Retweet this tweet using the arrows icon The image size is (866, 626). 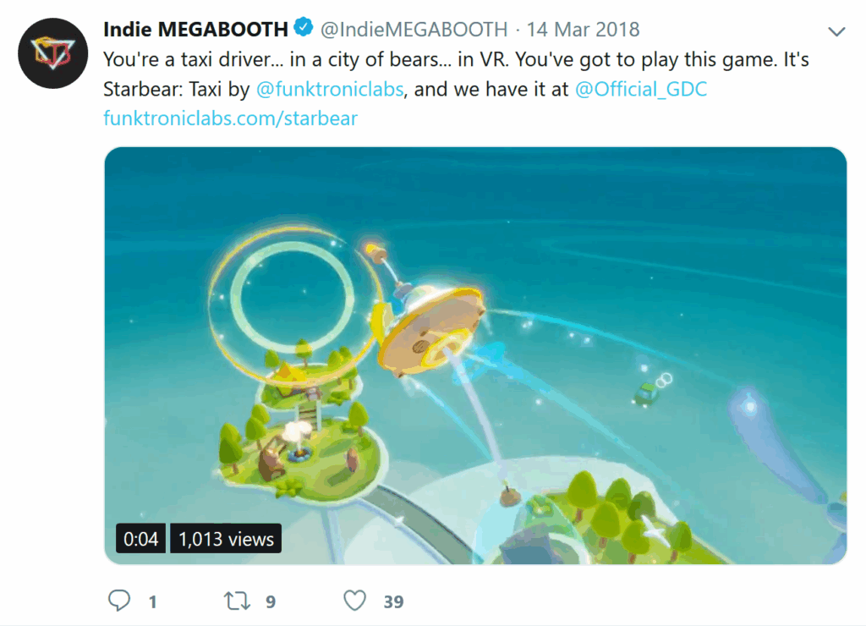click(237, 601)
